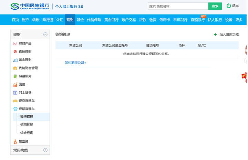Screen dimensions: 248x160
Task: Click the 黄金理财 bar chart icon
Action: click(x=15, y=60)
